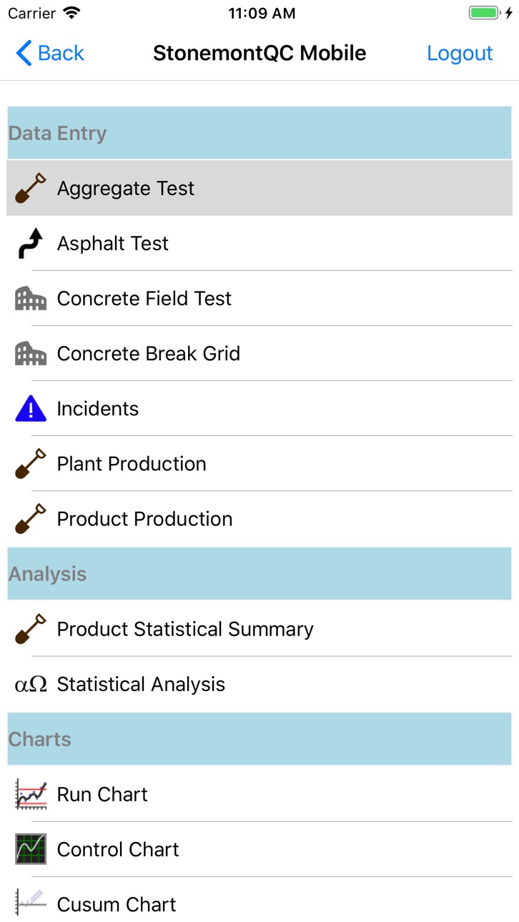Tap the shovel icon beside Aggregate Test
The width and height of the screenshot is (519, 922).
point(31,188)
